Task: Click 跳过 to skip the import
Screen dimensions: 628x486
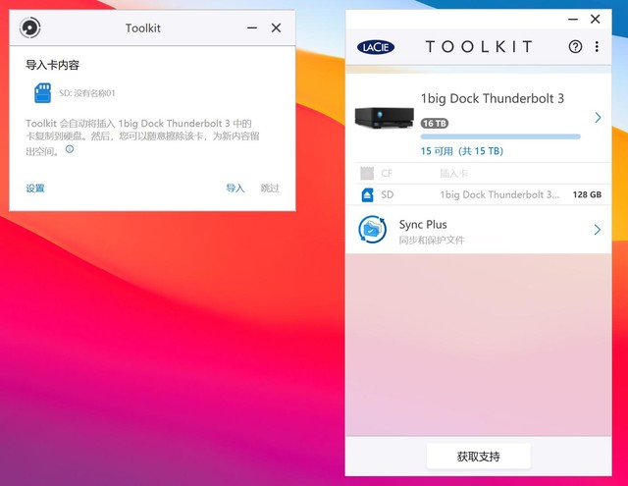Action: [x=270, y=188]
